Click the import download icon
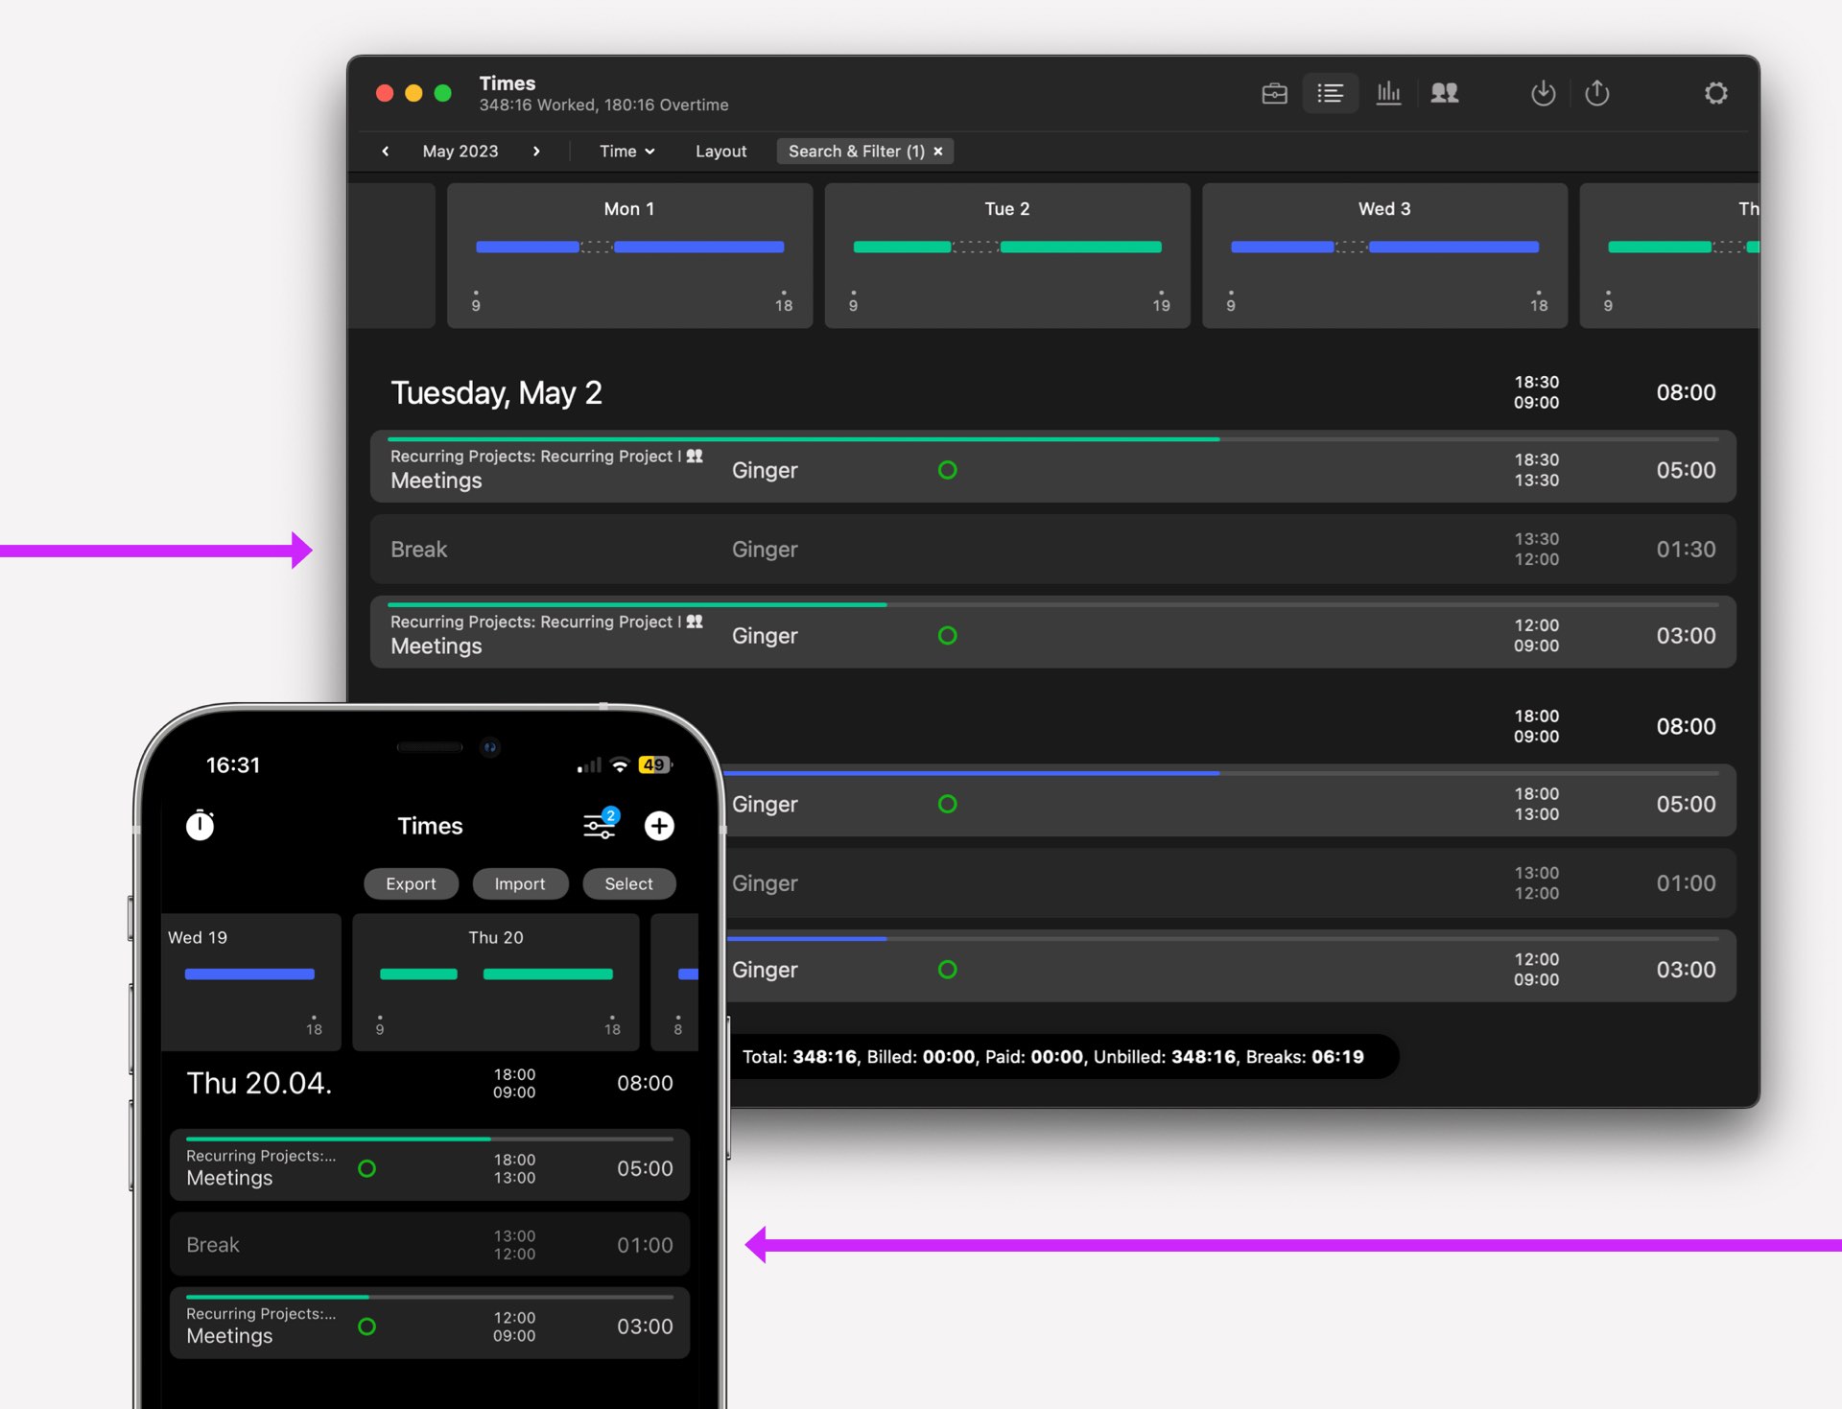Viewport: 1842px width, 1409px height. point(1543,93)
